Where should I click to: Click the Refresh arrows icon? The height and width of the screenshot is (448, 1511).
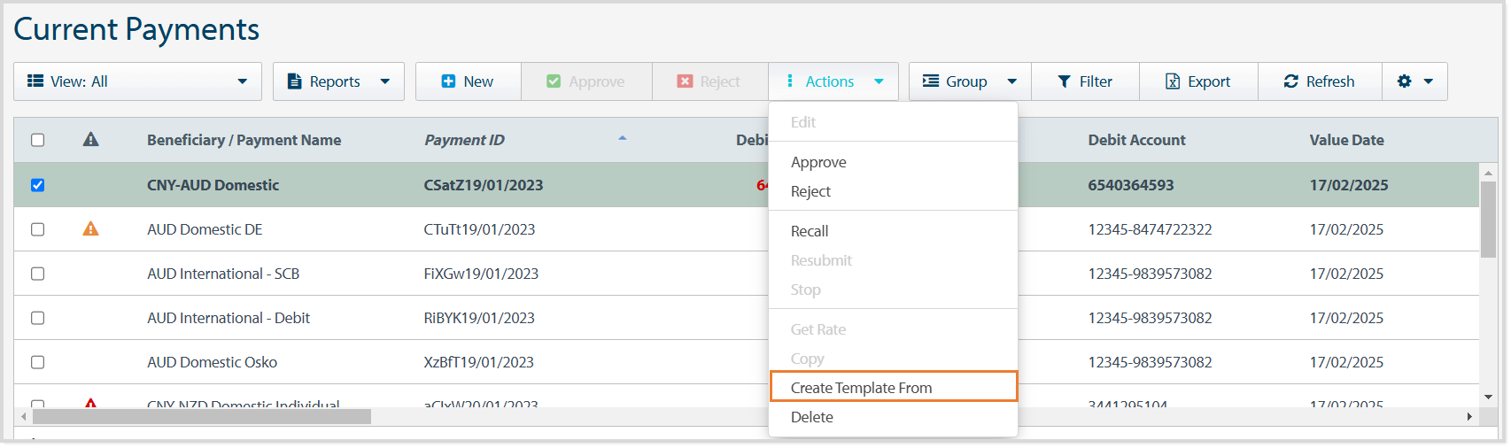(1290, 81)
